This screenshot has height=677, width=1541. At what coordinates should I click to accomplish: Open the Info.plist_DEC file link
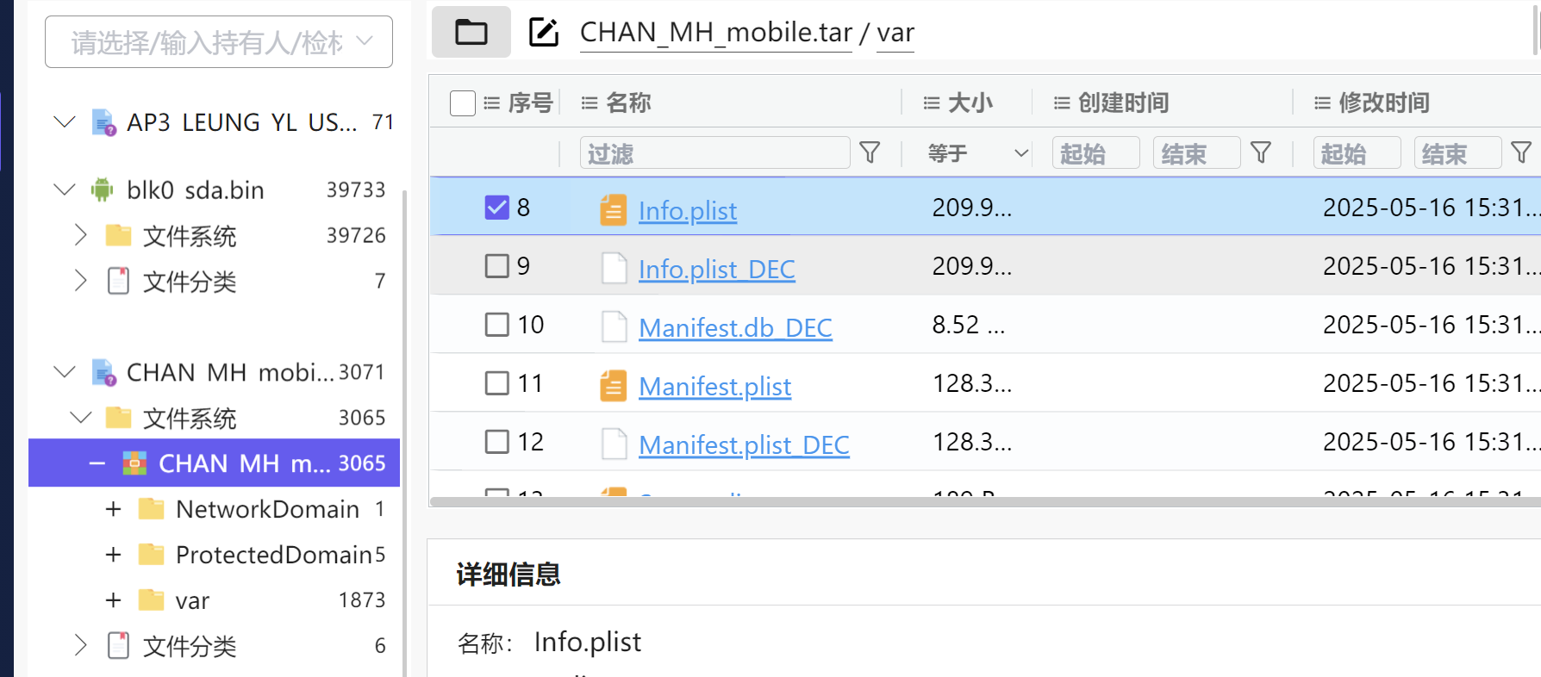click(716, 270)
